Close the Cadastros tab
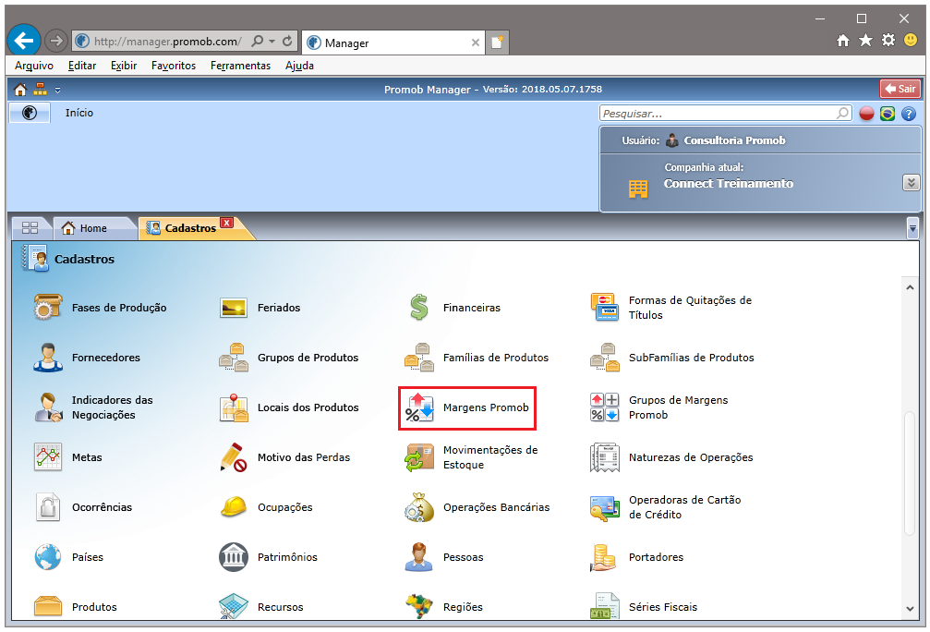This screenshot has width=930, height=632. click(226, 223)
